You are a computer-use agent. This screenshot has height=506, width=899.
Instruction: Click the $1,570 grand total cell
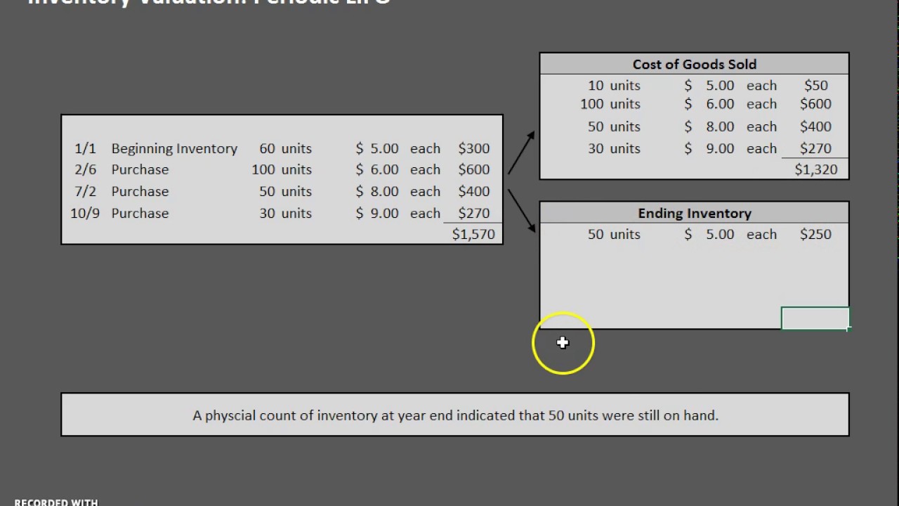473,234
